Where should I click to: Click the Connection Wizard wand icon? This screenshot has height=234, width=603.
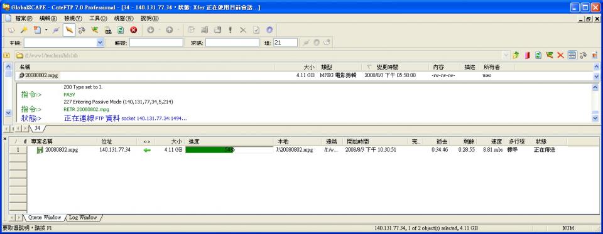(24, 30)
